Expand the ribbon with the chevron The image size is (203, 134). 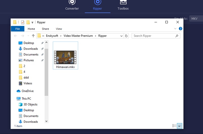(x=175, y=29)
